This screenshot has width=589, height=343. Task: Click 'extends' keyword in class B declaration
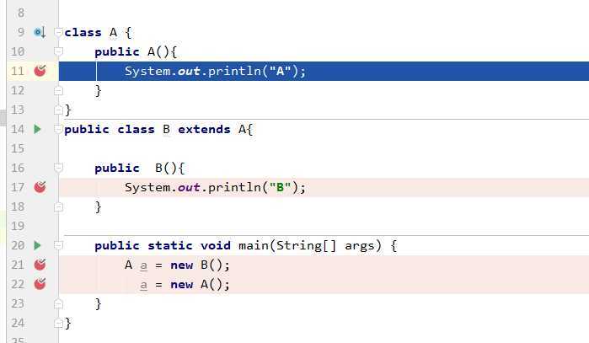[x=204, y=129]
